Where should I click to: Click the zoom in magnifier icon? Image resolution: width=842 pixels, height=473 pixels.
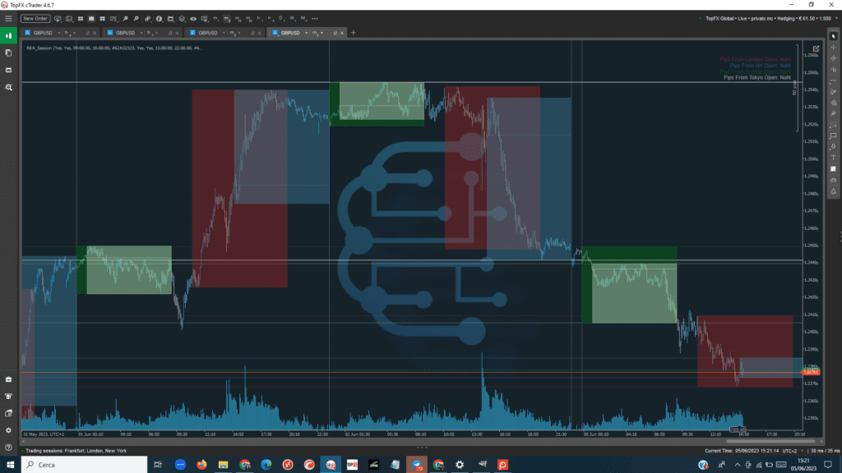(x=125, y=19)
